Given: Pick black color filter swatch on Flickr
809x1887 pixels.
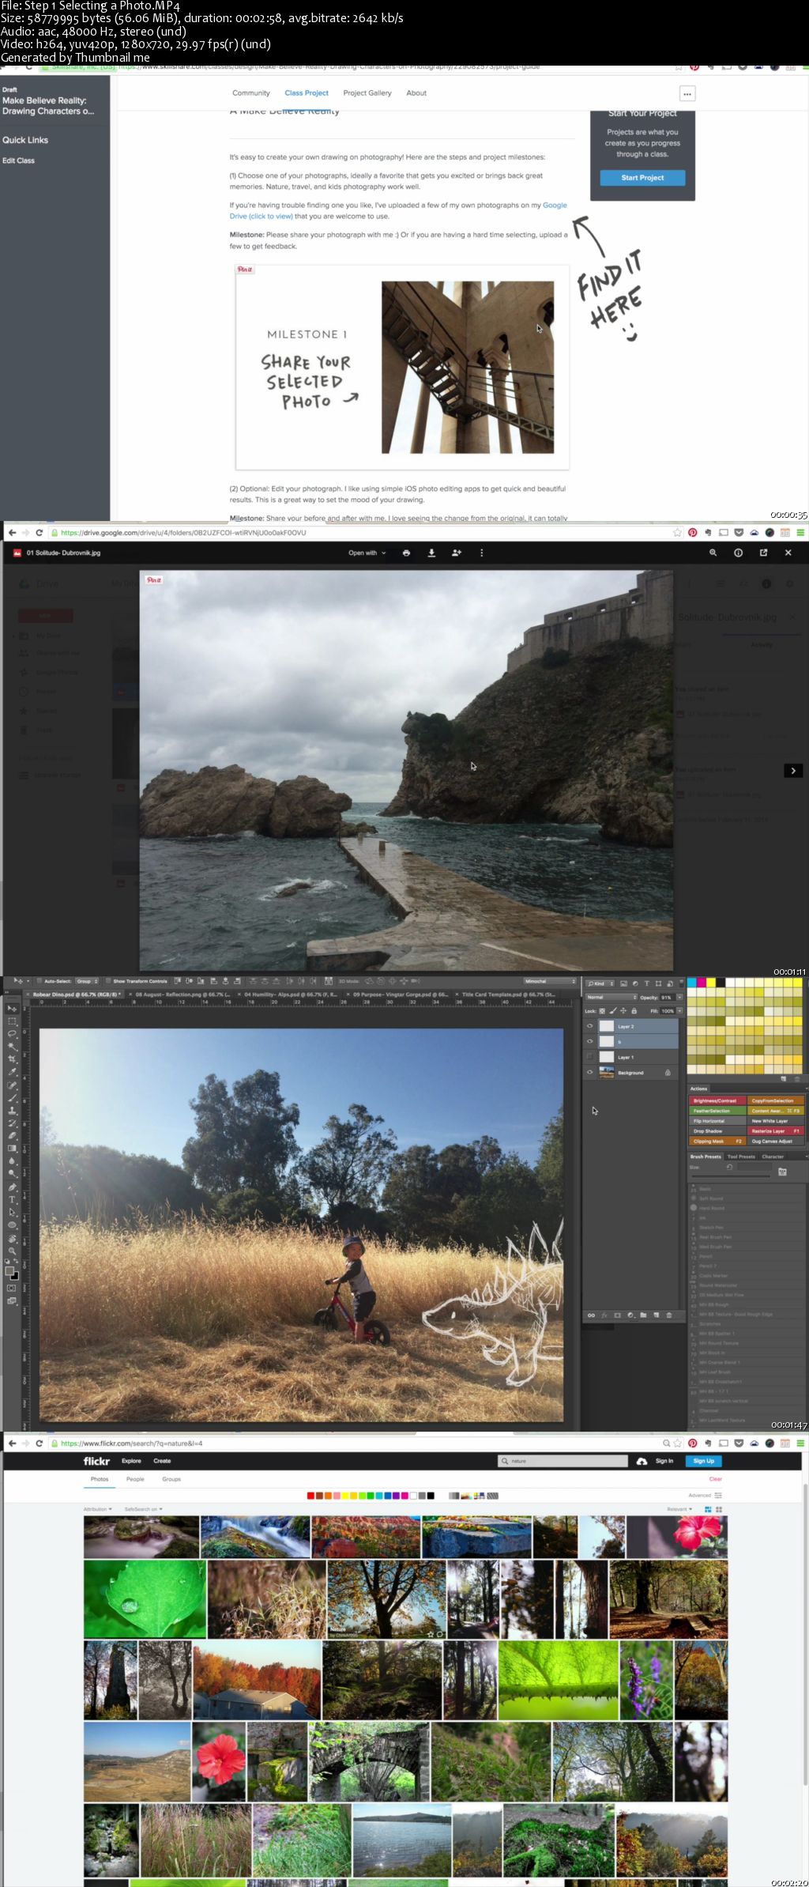Looking at the screenshot, I should (x=431, y=1496).
